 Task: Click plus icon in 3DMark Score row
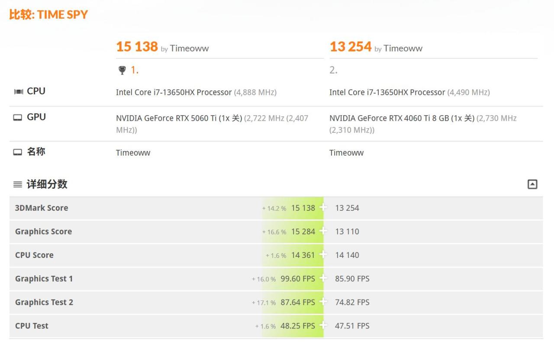323,208
